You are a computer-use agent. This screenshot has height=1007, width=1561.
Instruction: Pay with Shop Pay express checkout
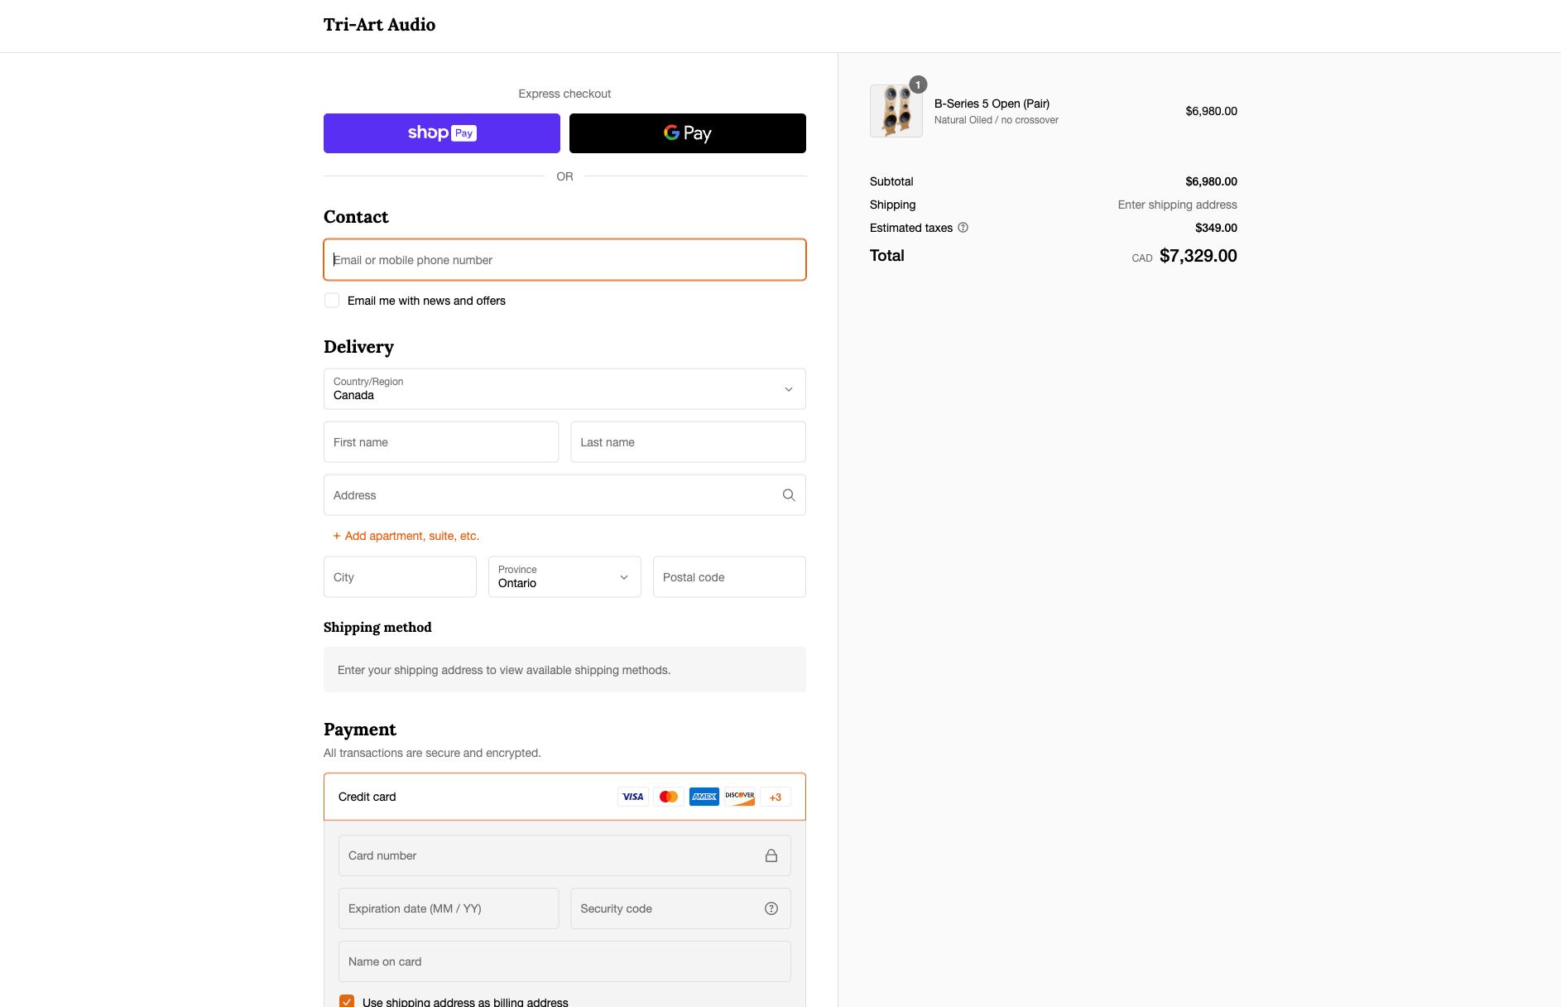coord(442,133)
